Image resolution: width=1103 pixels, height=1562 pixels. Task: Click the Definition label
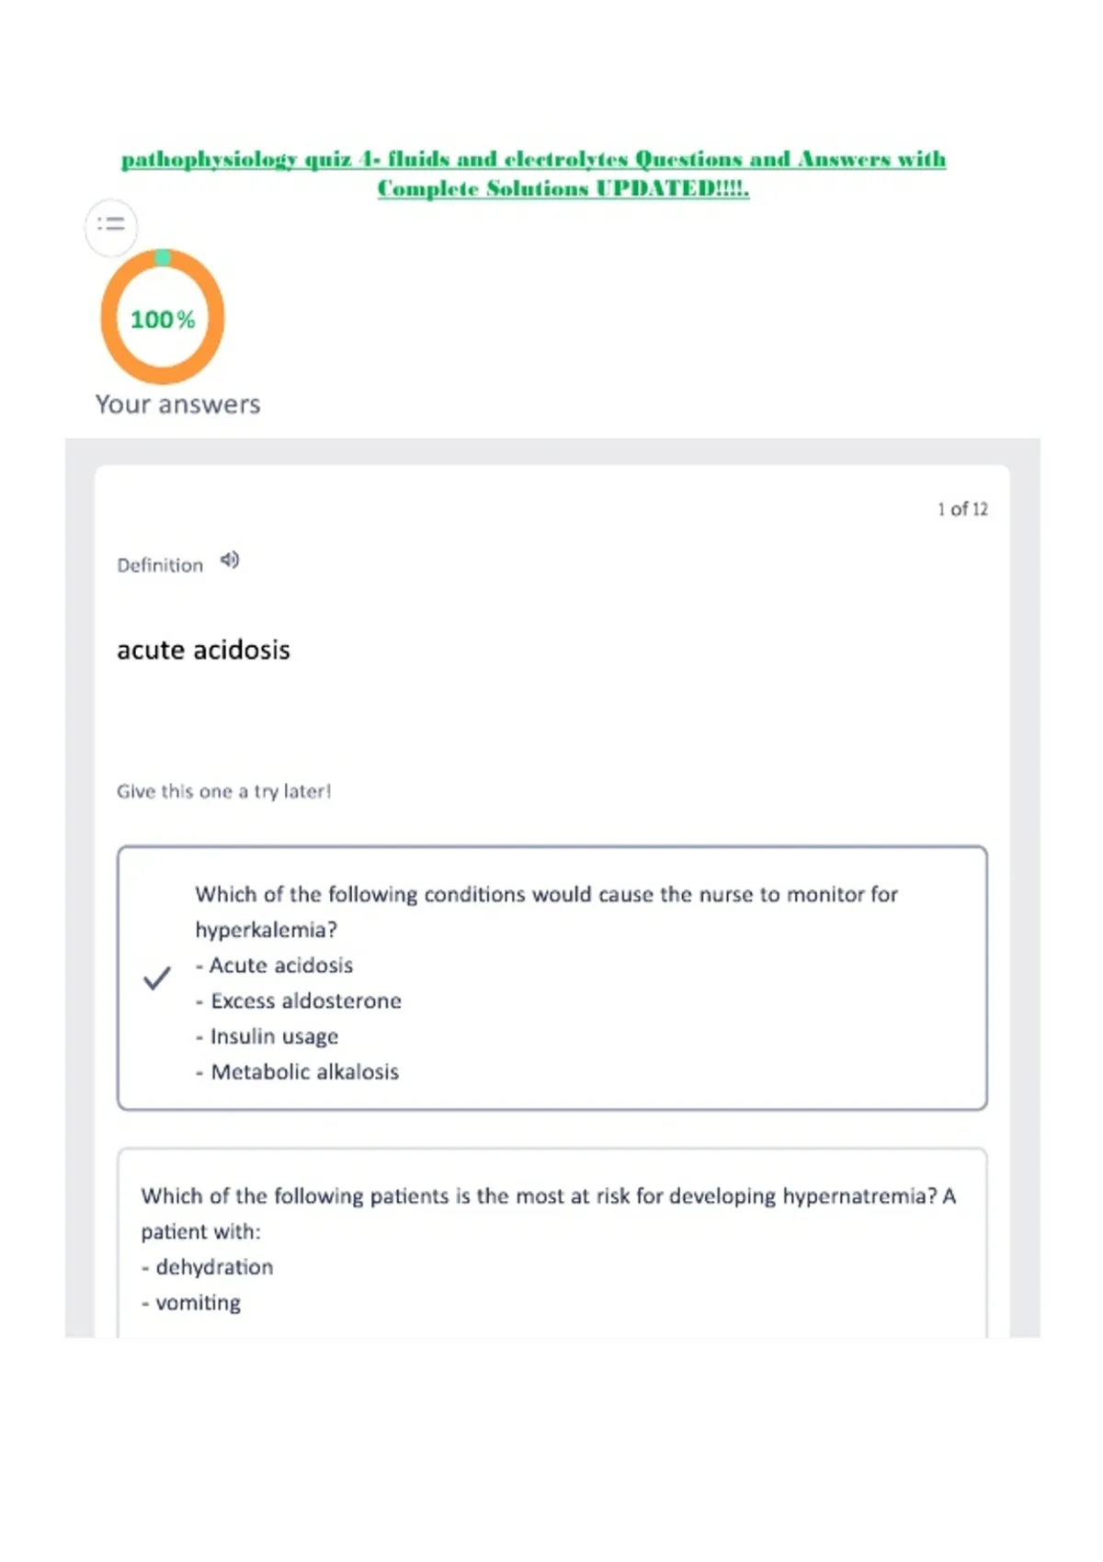pos(160,565)
